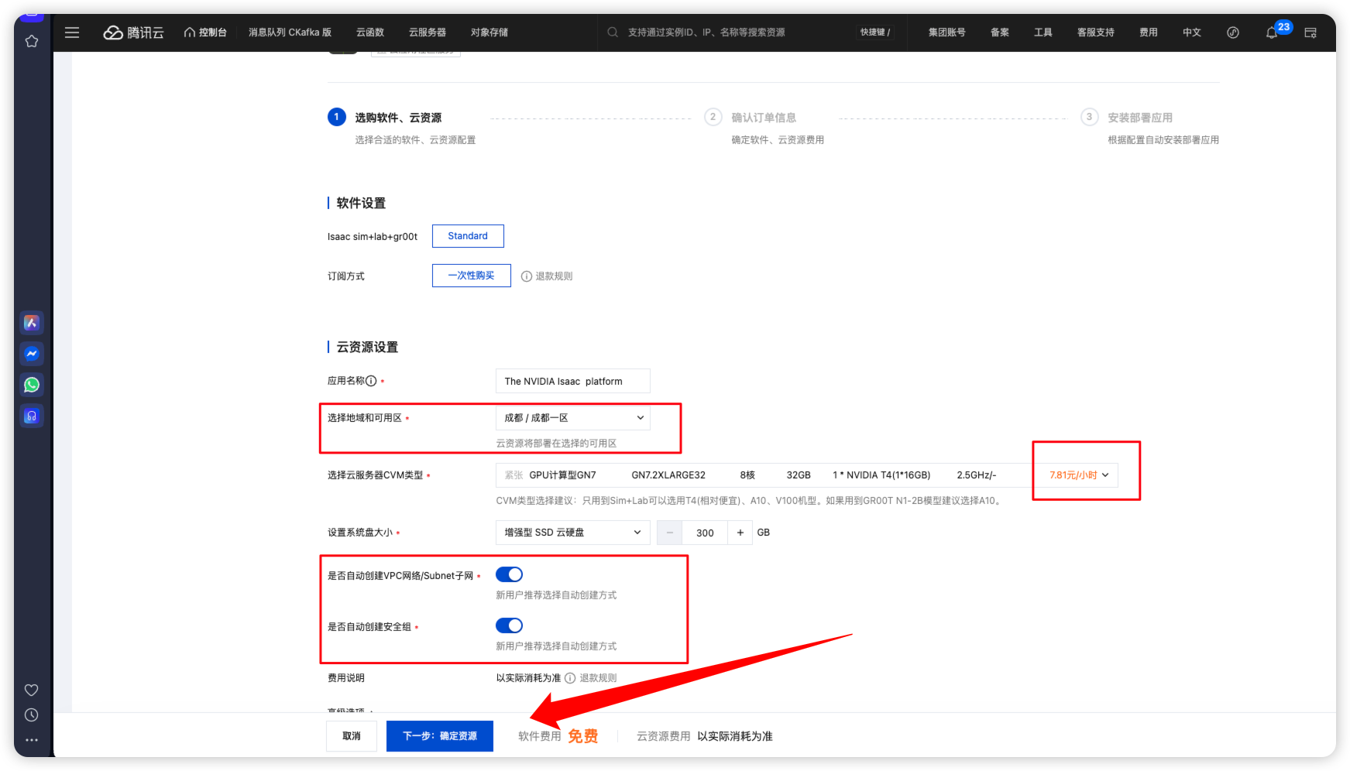1350x771 pixels.
Task: Open the WhatsApp app in sidebar
Action: point(32,385)
